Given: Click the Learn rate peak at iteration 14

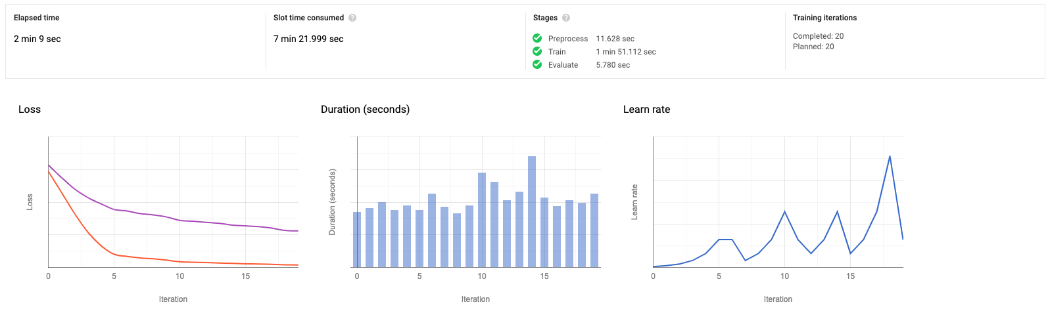Looking at the screenshot, I should [x=837, y=212].
